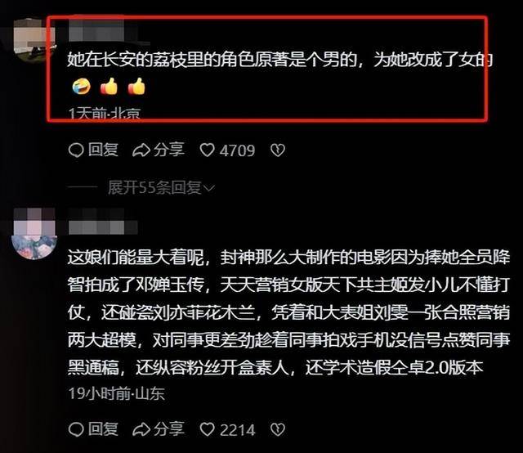The width and height of the screenshot is (523, 453).
Task: Open the second commenter's avatar profile
Action: [x=34, y=234]
